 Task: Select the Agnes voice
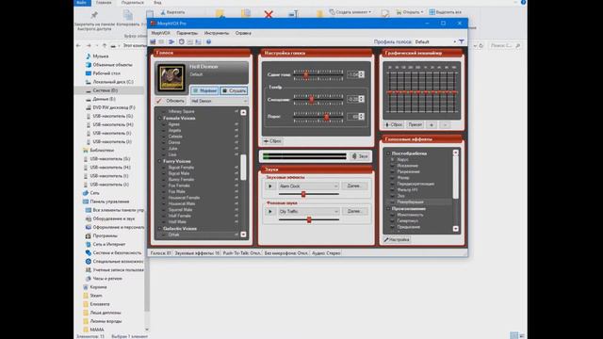point(173,124)
